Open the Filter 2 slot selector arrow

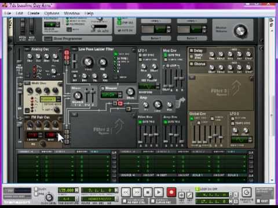74,115
